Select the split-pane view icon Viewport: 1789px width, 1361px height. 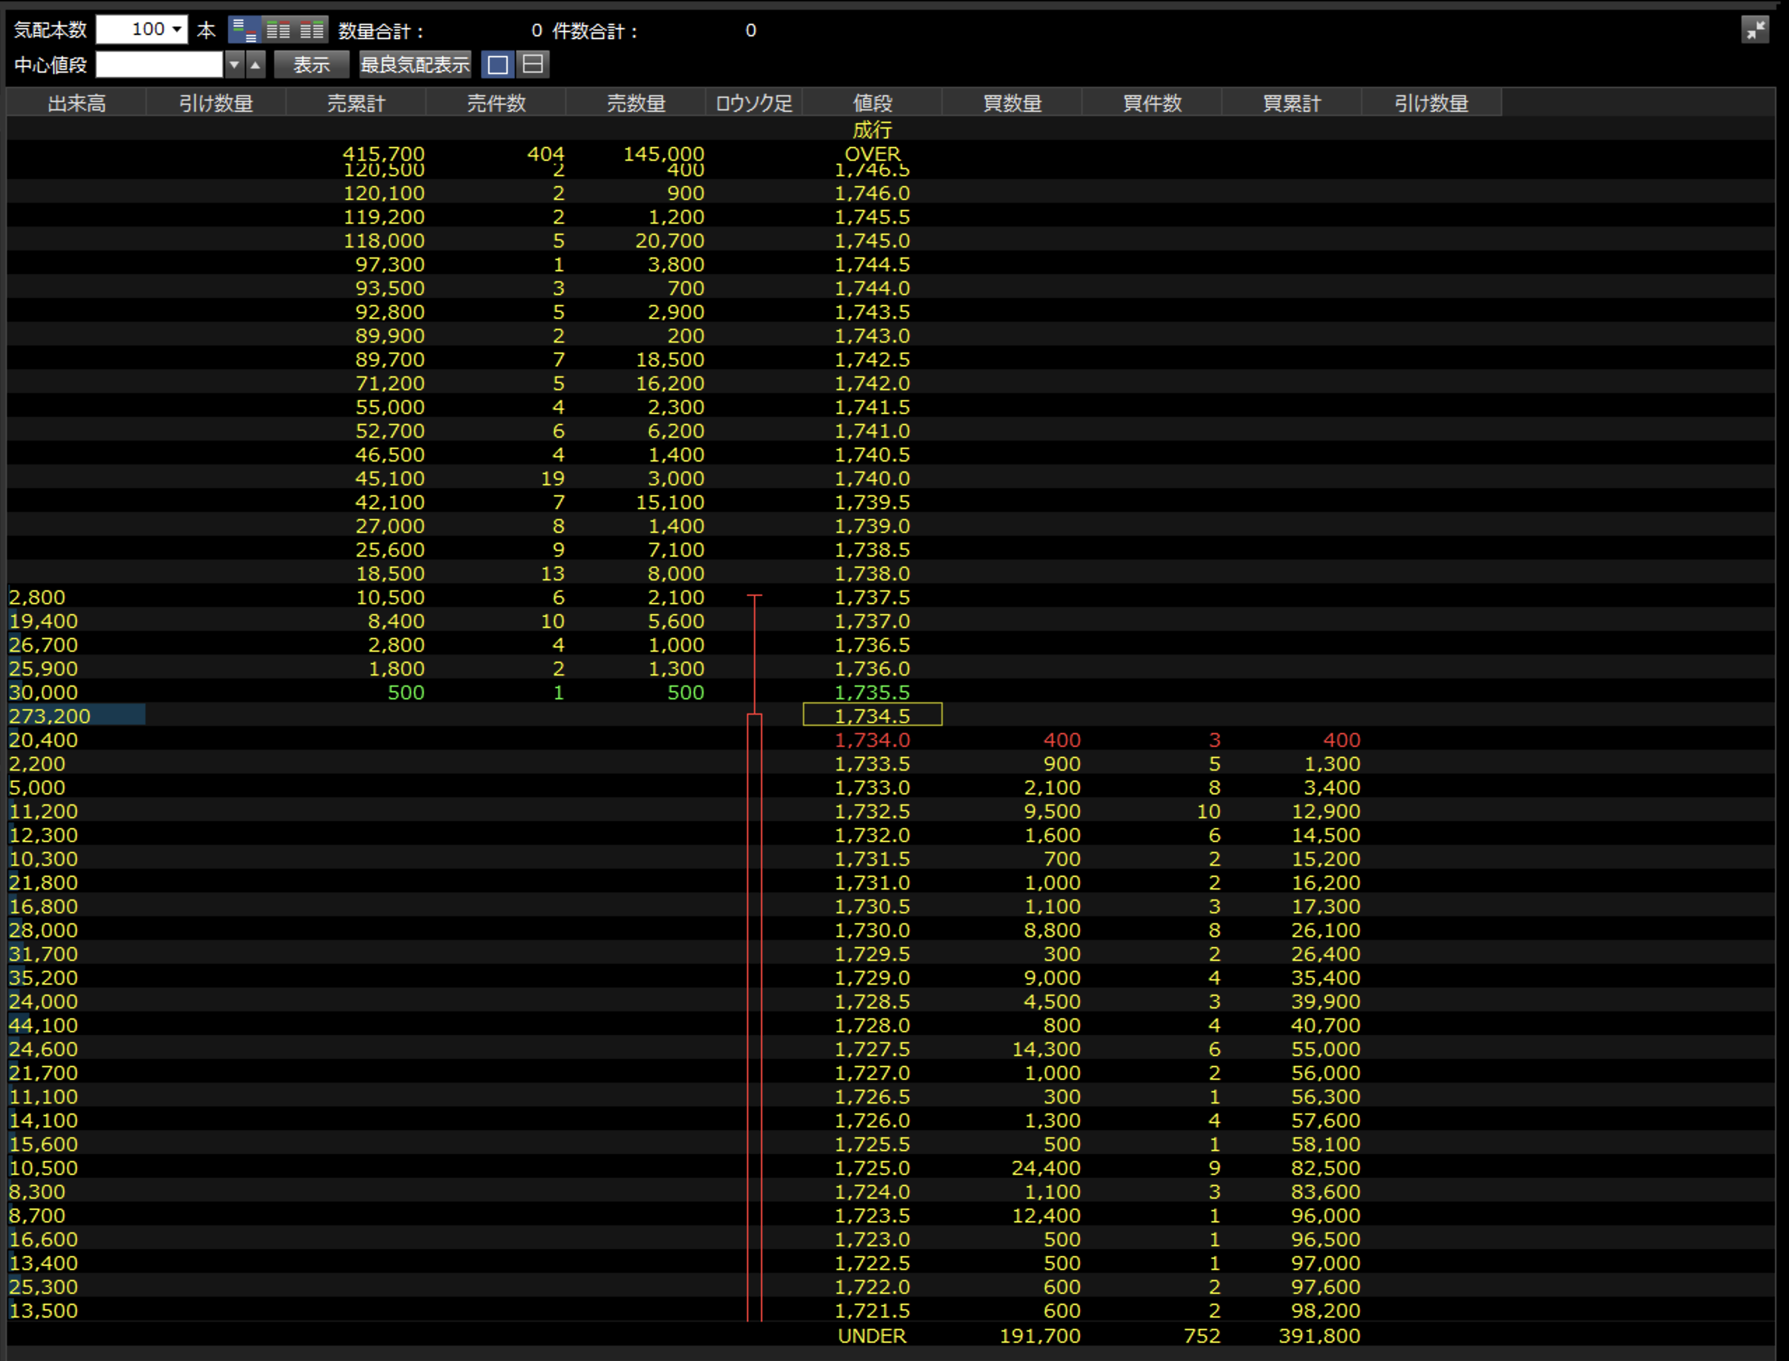533,64
